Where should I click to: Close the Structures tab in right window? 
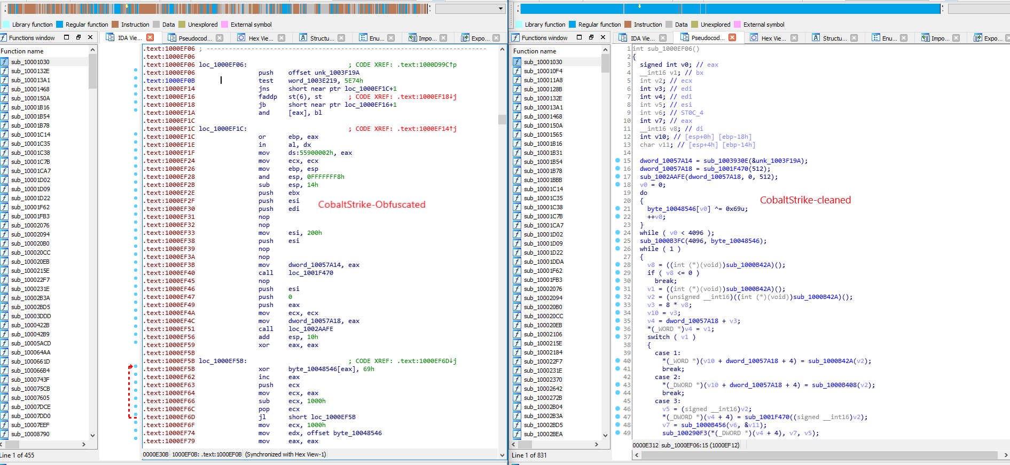coord(854,38)
